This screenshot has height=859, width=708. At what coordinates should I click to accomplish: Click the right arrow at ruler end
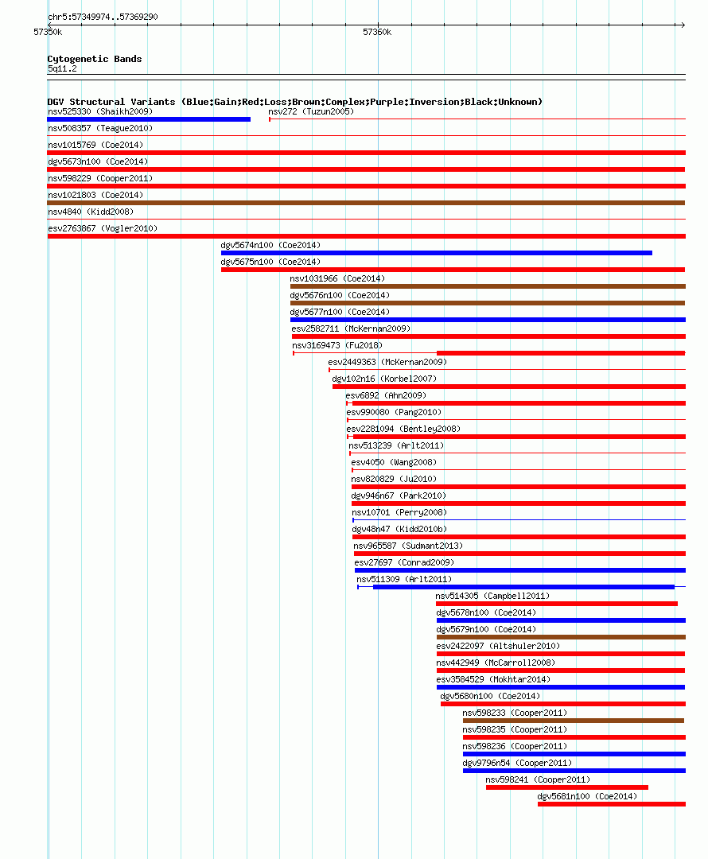click(682, 25)
